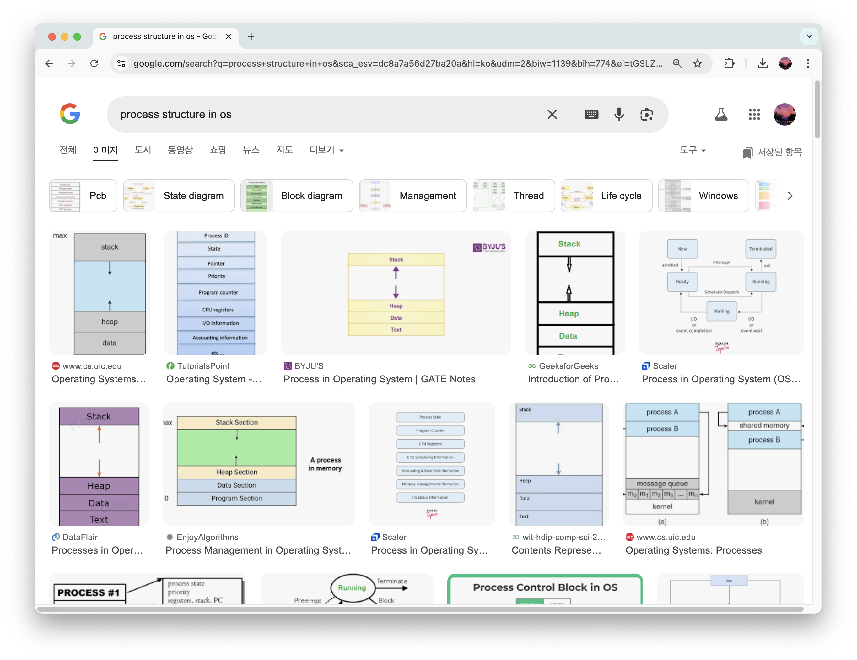The image size is (857, 660).
Task: Open Google Lens image search icon
Action: [x=646, y=114]
